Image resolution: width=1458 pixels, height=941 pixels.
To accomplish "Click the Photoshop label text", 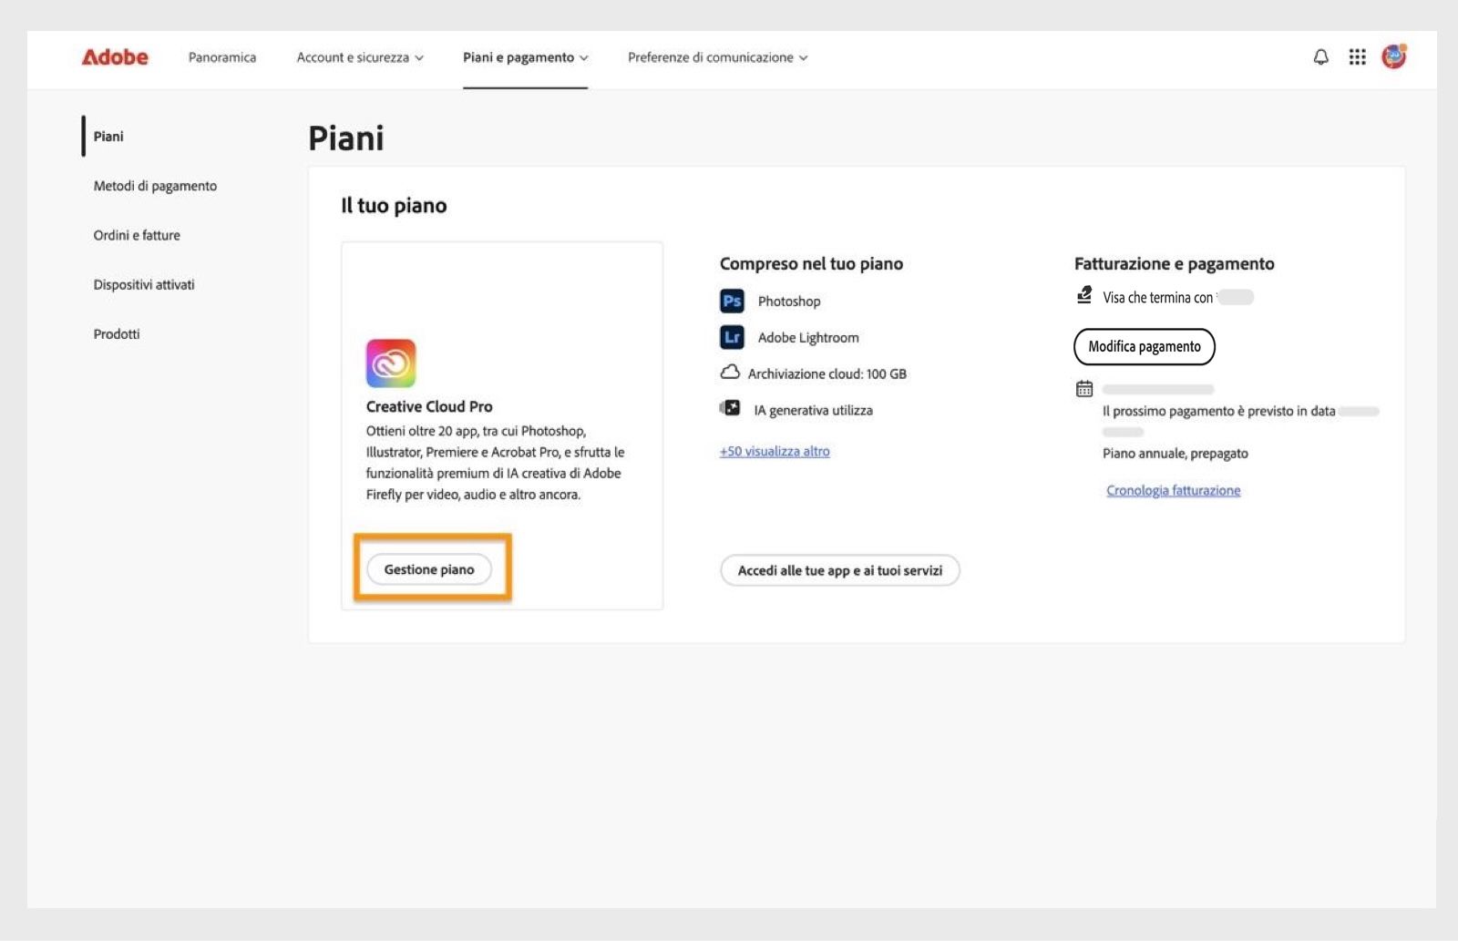I will pyautogui.click(x=789, y=302).
